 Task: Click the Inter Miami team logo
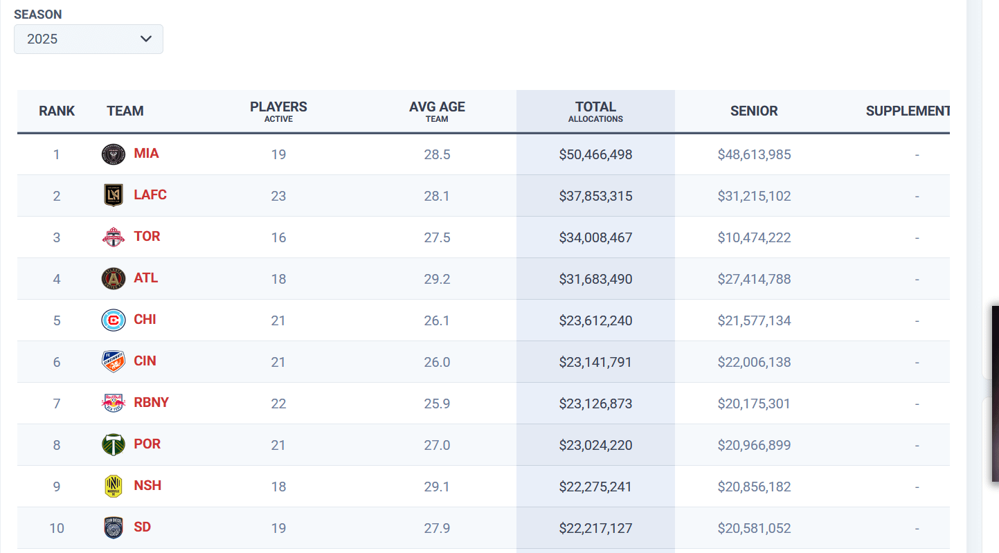(114, 154)
